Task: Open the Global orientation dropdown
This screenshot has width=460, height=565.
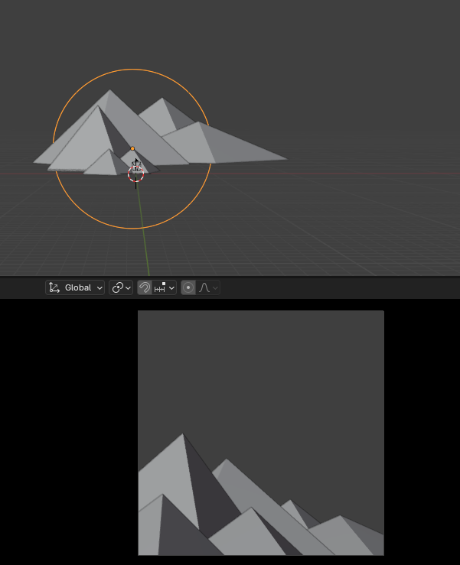Action: coord(75,287)
